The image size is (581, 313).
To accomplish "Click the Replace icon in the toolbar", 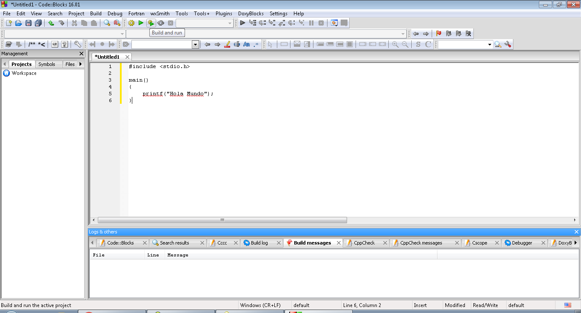I will 117,23.
